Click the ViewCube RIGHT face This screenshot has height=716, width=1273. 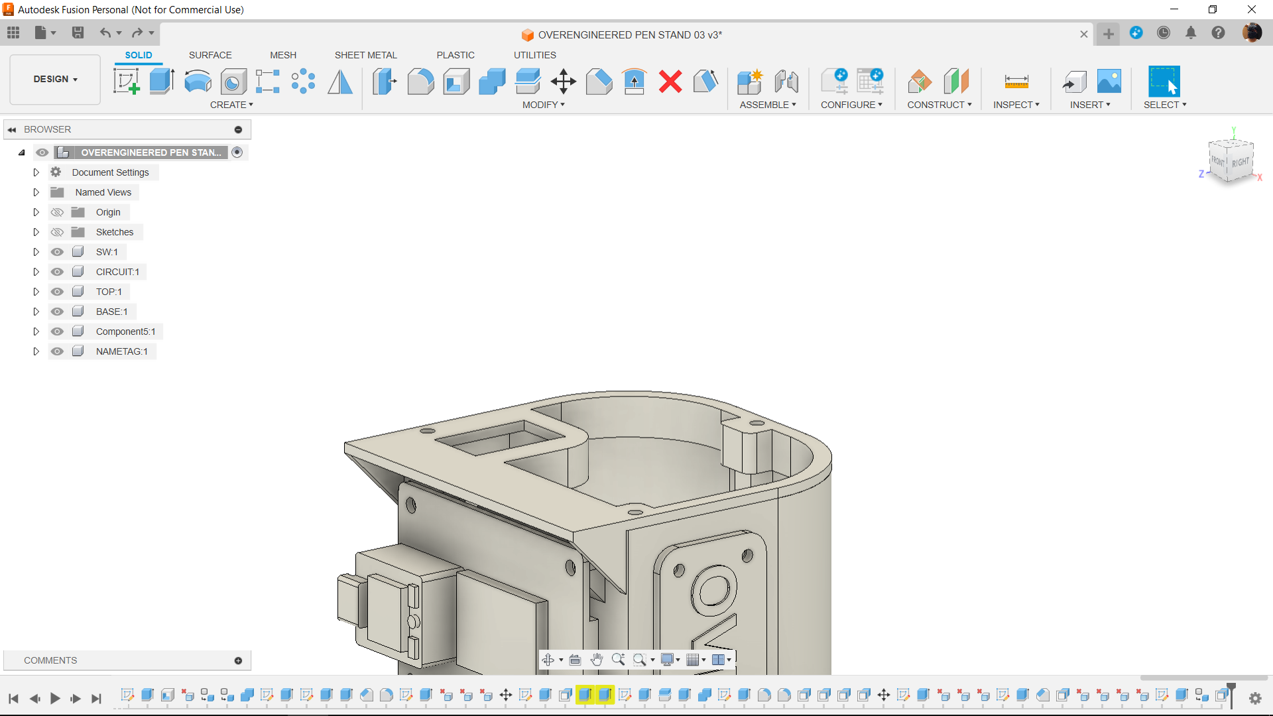[1241, 162]
